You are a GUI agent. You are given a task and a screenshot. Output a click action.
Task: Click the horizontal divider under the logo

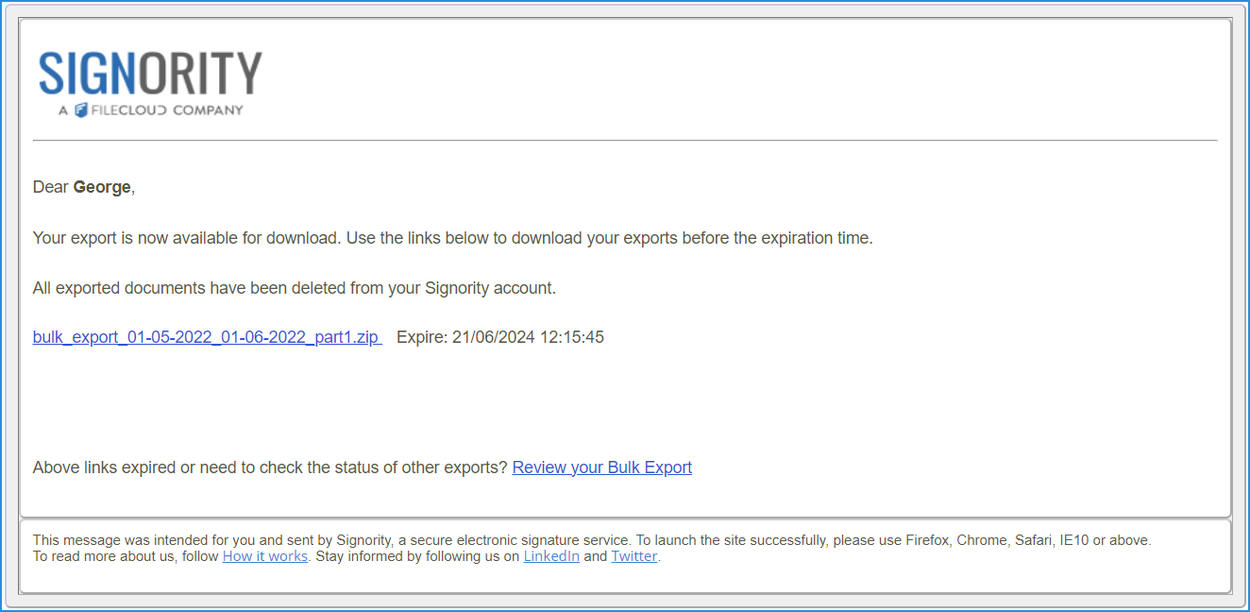pos(625,140)
